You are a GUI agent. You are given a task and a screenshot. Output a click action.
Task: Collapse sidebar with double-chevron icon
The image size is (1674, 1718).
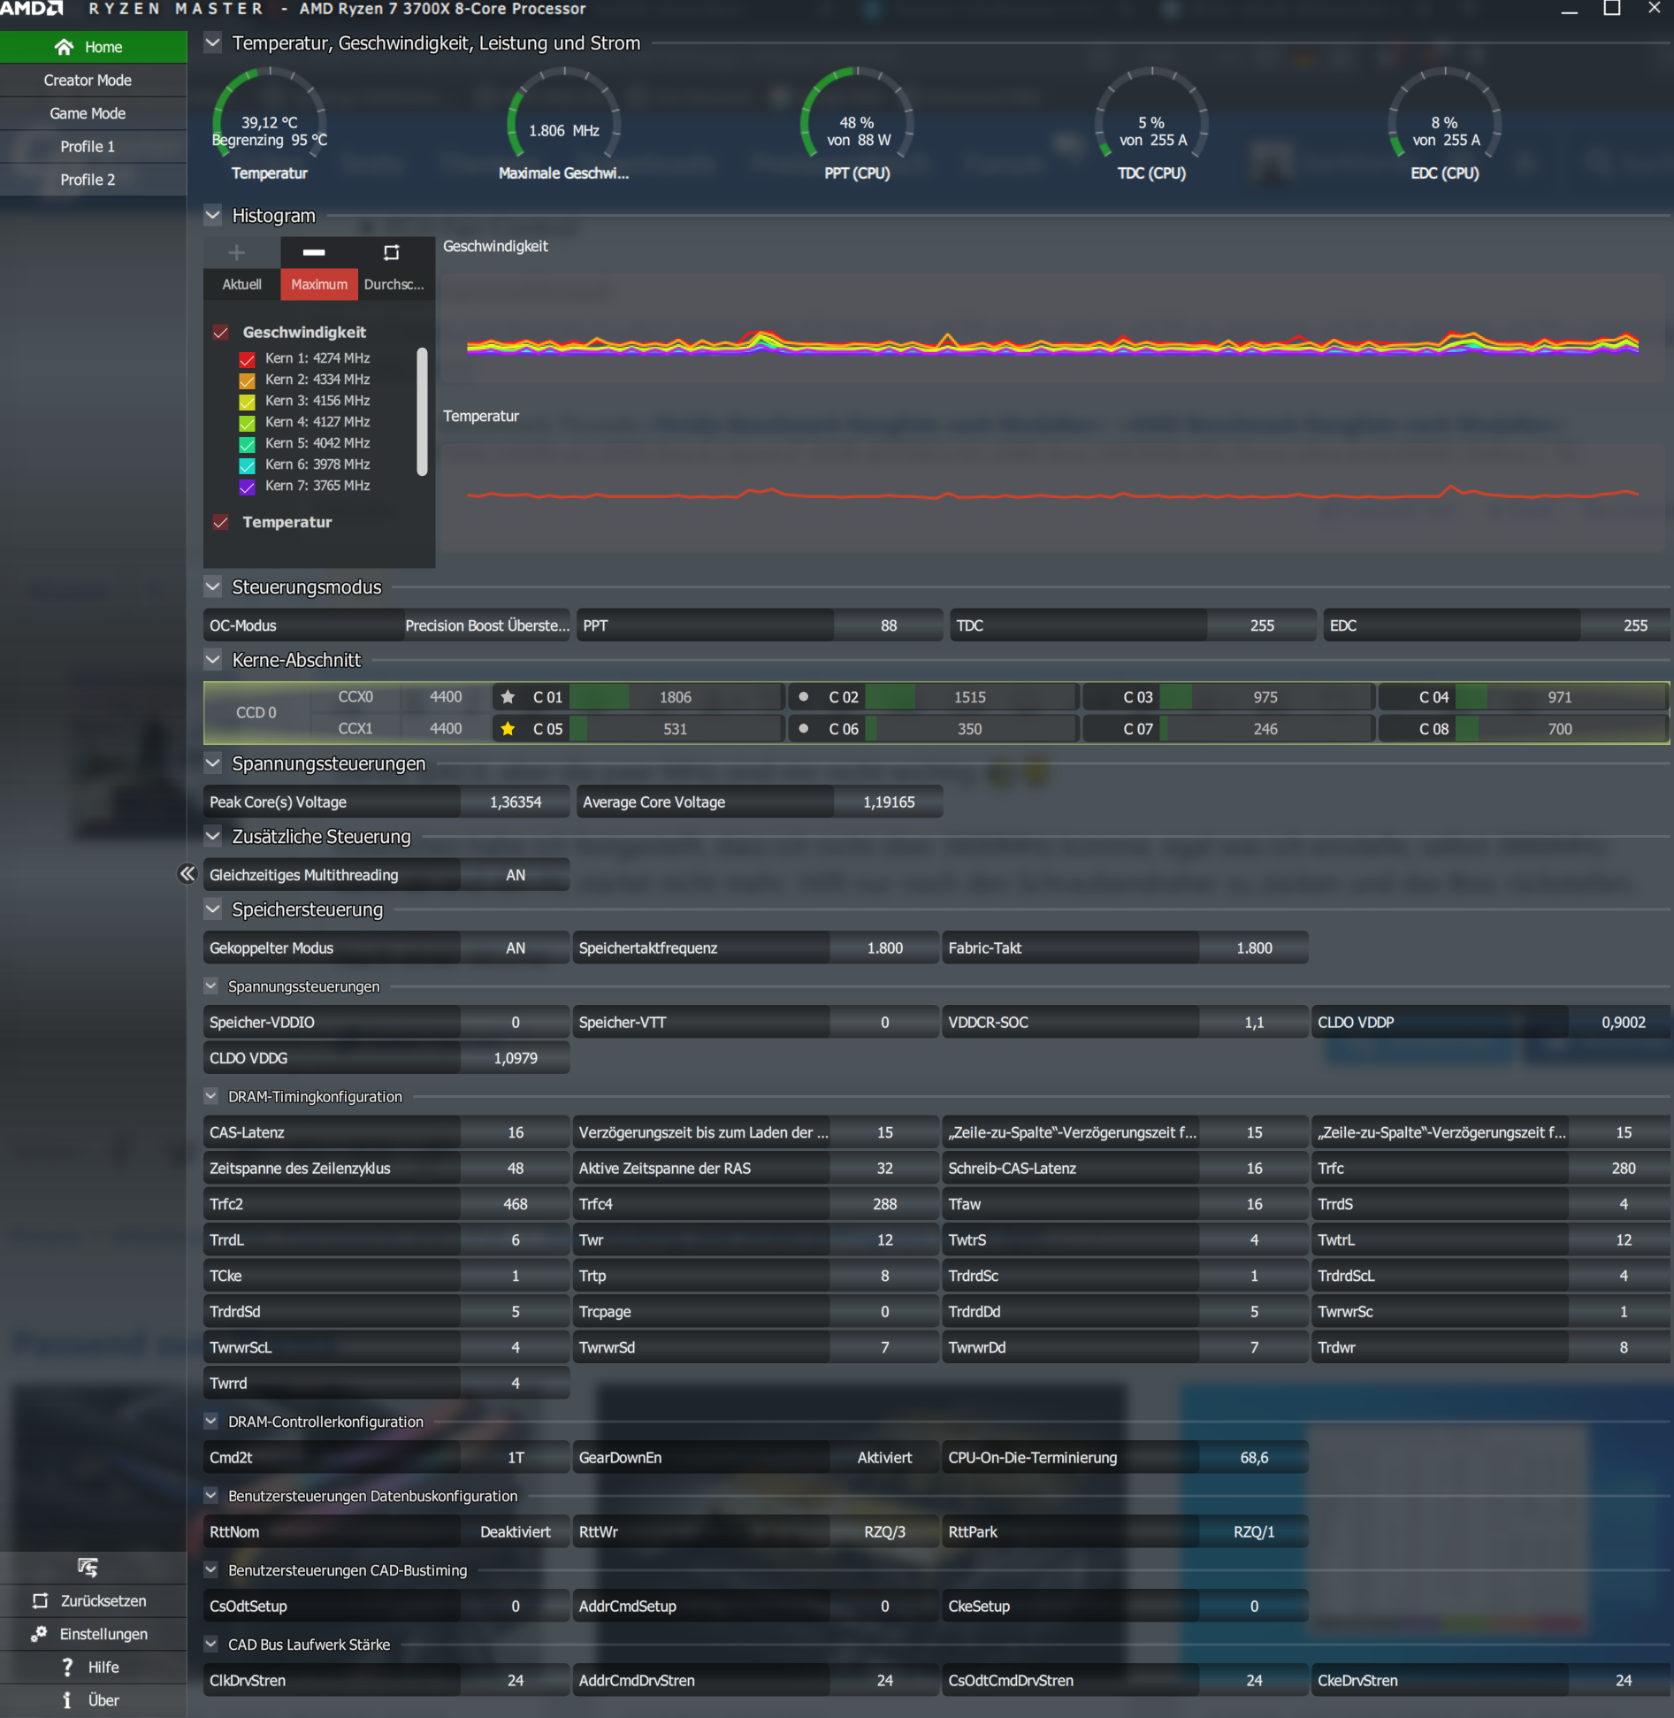coord(187,874)
